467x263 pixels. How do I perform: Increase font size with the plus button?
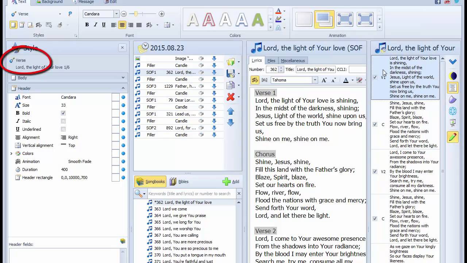pyautogui.click(x=162, y=14)
